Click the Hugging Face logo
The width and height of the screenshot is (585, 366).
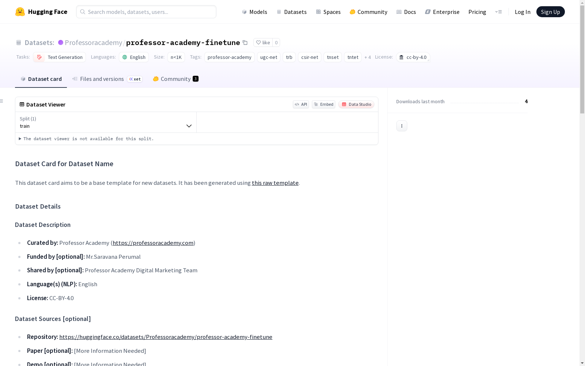[x=41, y=12]
